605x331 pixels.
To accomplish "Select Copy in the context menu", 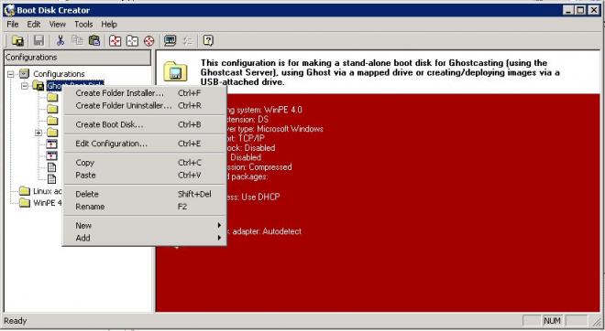I will point(144,163).
